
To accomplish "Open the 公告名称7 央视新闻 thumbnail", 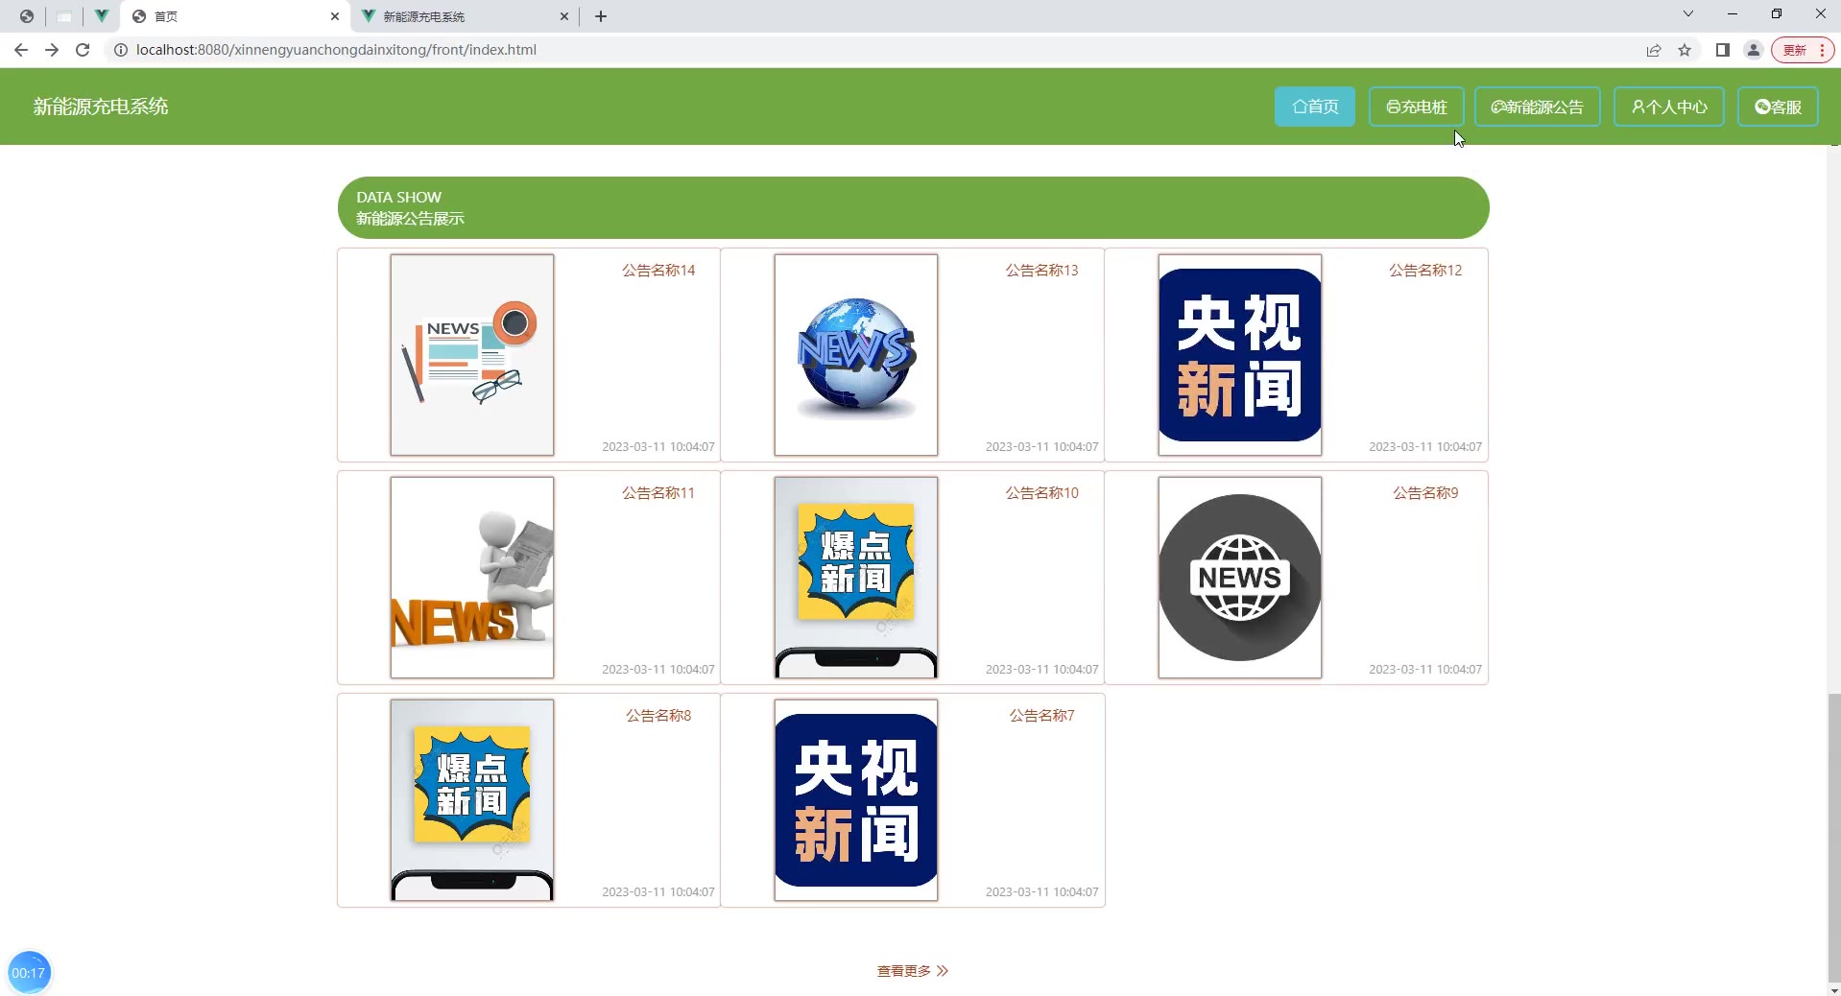I will [856, 800].
